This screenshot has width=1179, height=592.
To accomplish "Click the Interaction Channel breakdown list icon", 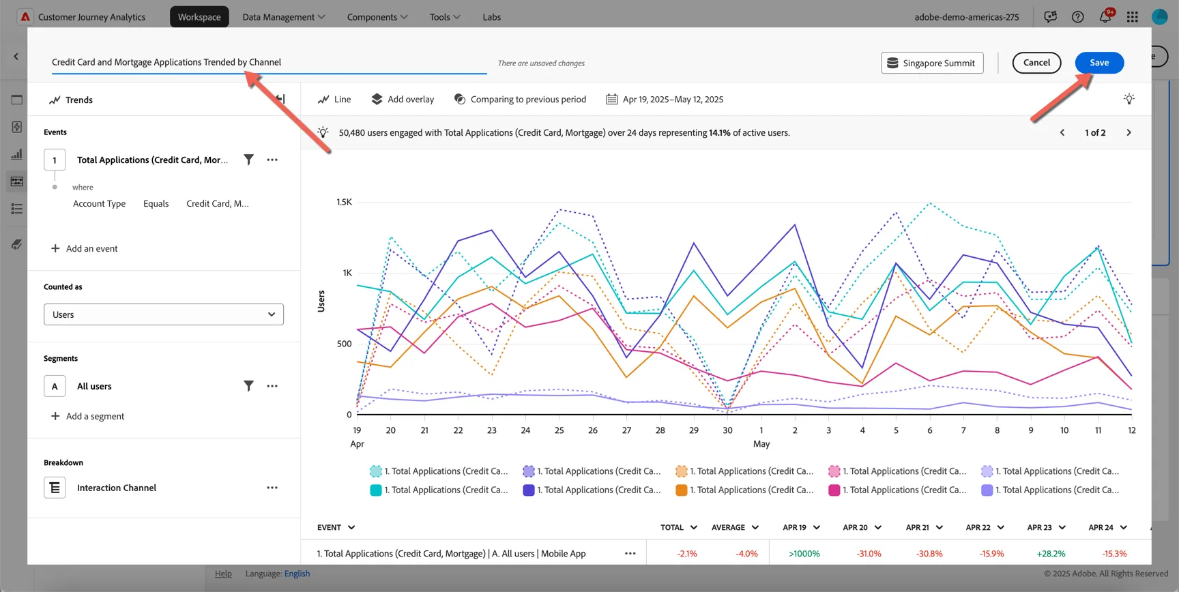I will point(55,488).
